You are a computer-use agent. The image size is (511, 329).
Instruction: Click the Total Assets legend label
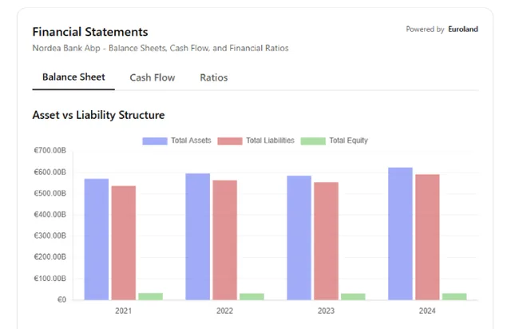pyautogui.click(x=192, y=141)
